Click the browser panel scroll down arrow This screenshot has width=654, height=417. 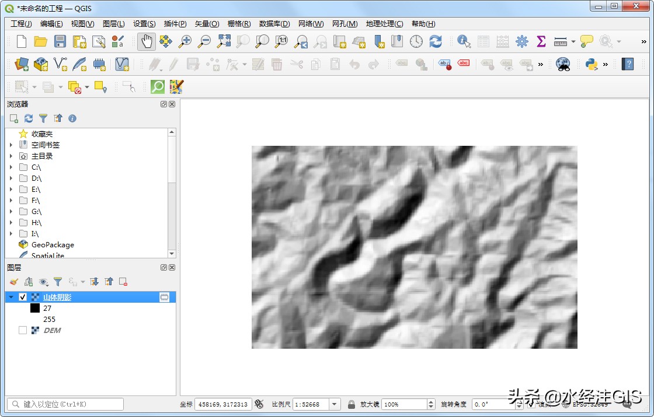(x=172, y=254)
